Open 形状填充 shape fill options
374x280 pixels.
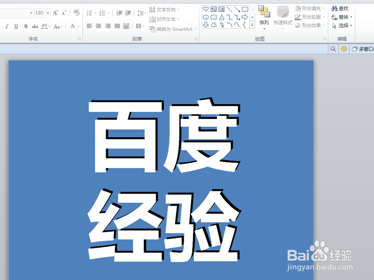point(310,8)
